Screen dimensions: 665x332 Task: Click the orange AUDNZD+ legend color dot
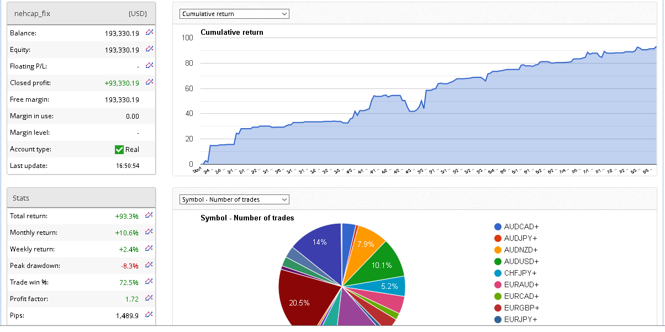click(498, 250)
